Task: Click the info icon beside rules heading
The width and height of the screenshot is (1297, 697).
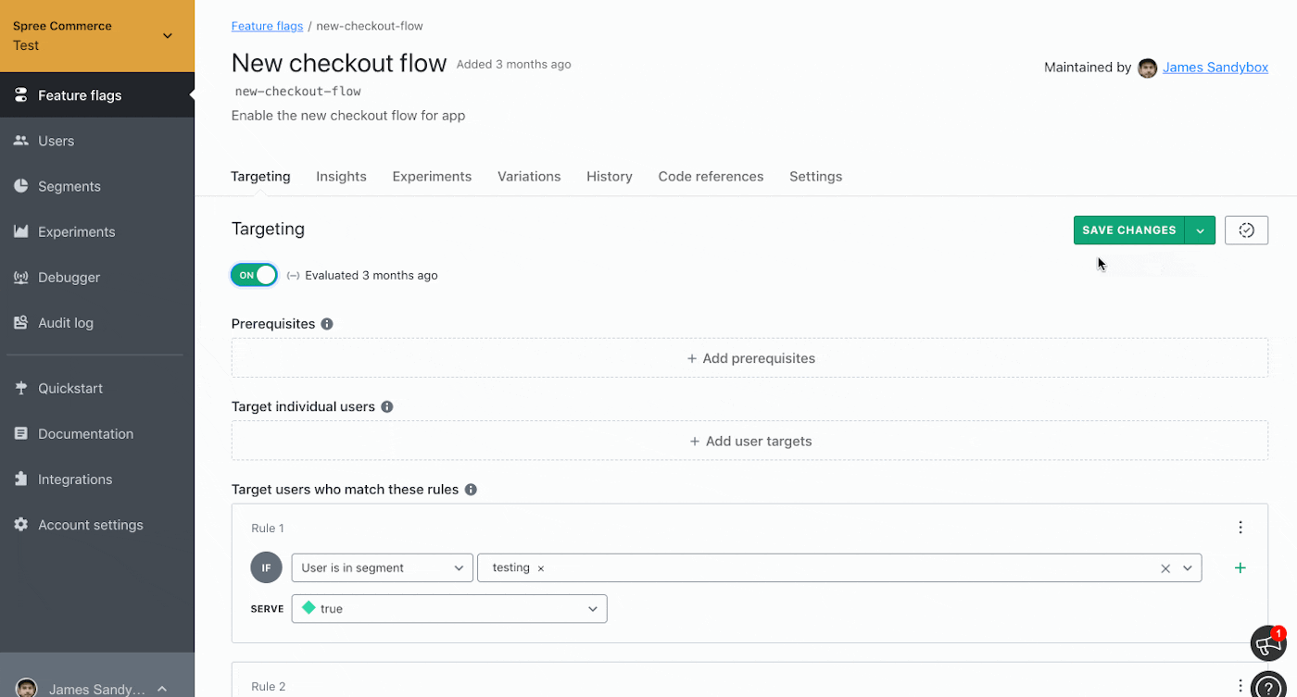Action: click(x=471, y=490)
